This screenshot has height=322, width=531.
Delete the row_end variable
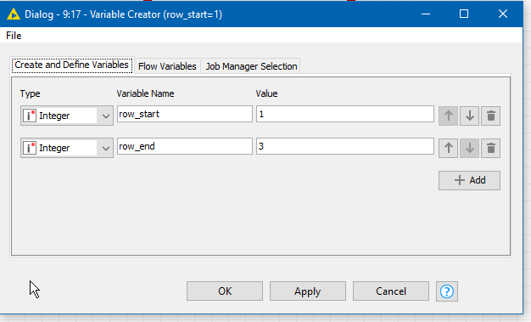490,148
